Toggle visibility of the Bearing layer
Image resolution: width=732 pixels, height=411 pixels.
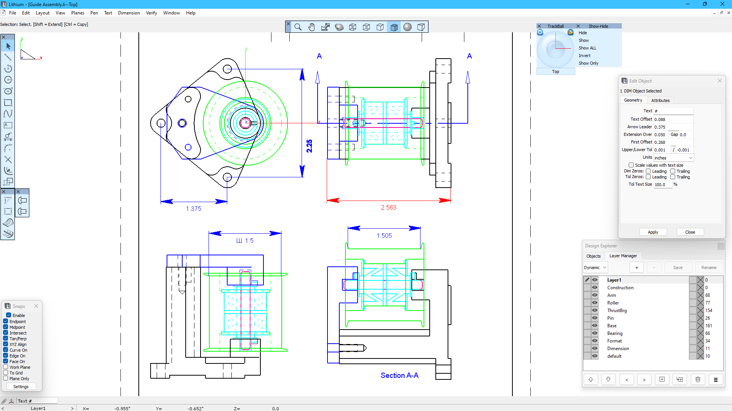pyautogui.click(x=595, y=333)
